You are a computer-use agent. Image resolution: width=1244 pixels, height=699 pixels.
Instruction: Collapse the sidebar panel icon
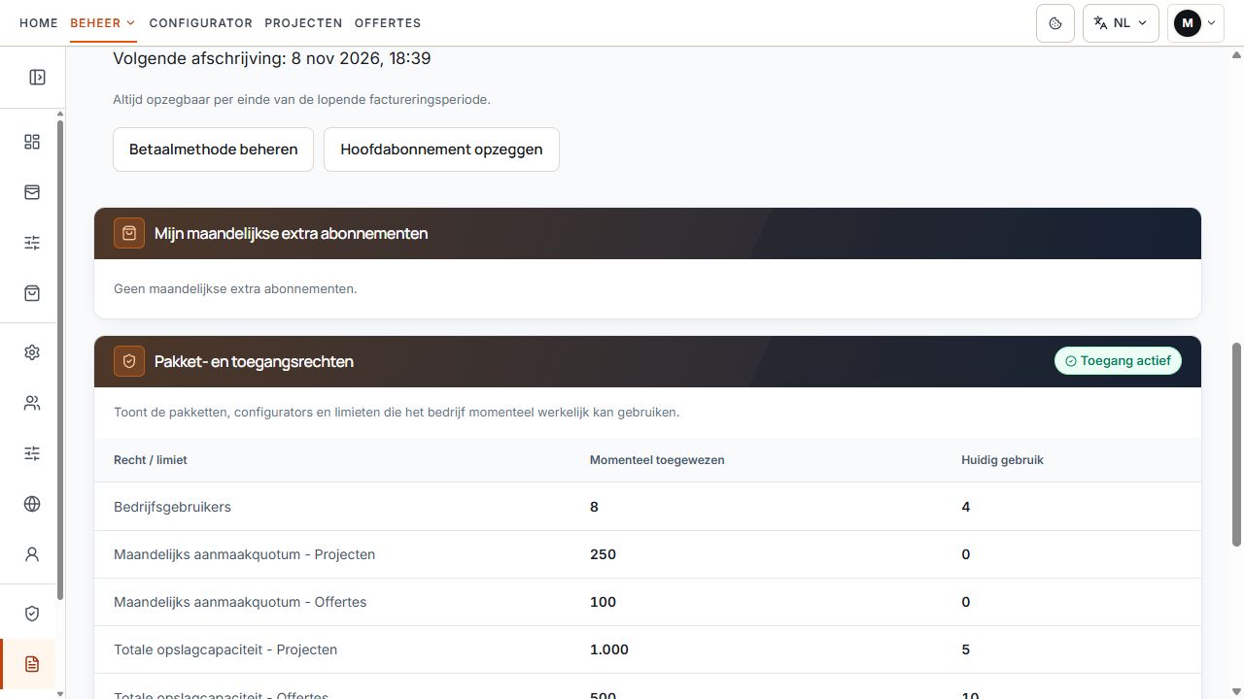pyautogui.click(x=37, y=78)
